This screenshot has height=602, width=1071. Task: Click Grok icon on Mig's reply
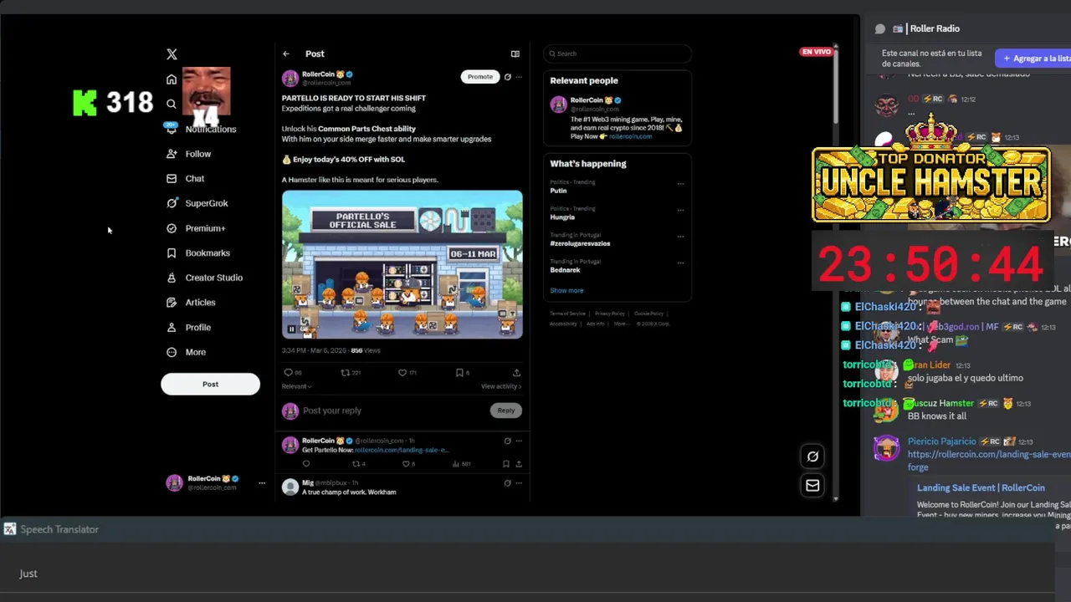(x=507, y=482)
